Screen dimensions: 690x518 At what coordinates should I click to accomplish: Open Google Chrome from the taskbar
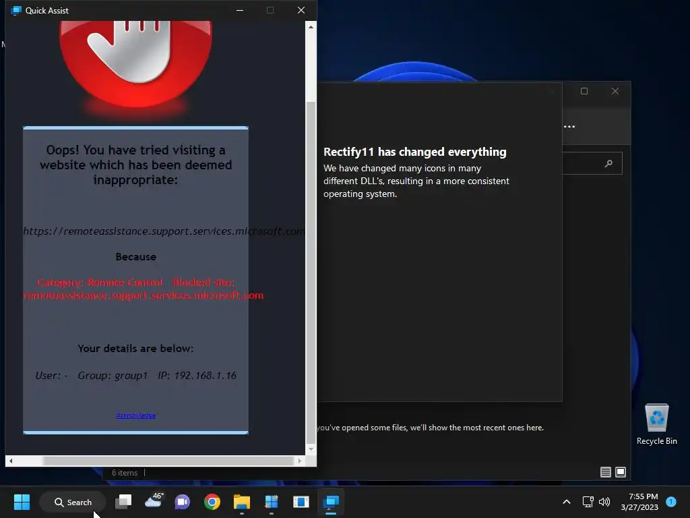click(x=212, y=502)
